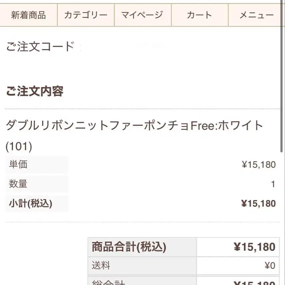Select the bold subtotal ¥15,180 amount
The width and height of the screenshot is (285, 285).
[258, 203]
